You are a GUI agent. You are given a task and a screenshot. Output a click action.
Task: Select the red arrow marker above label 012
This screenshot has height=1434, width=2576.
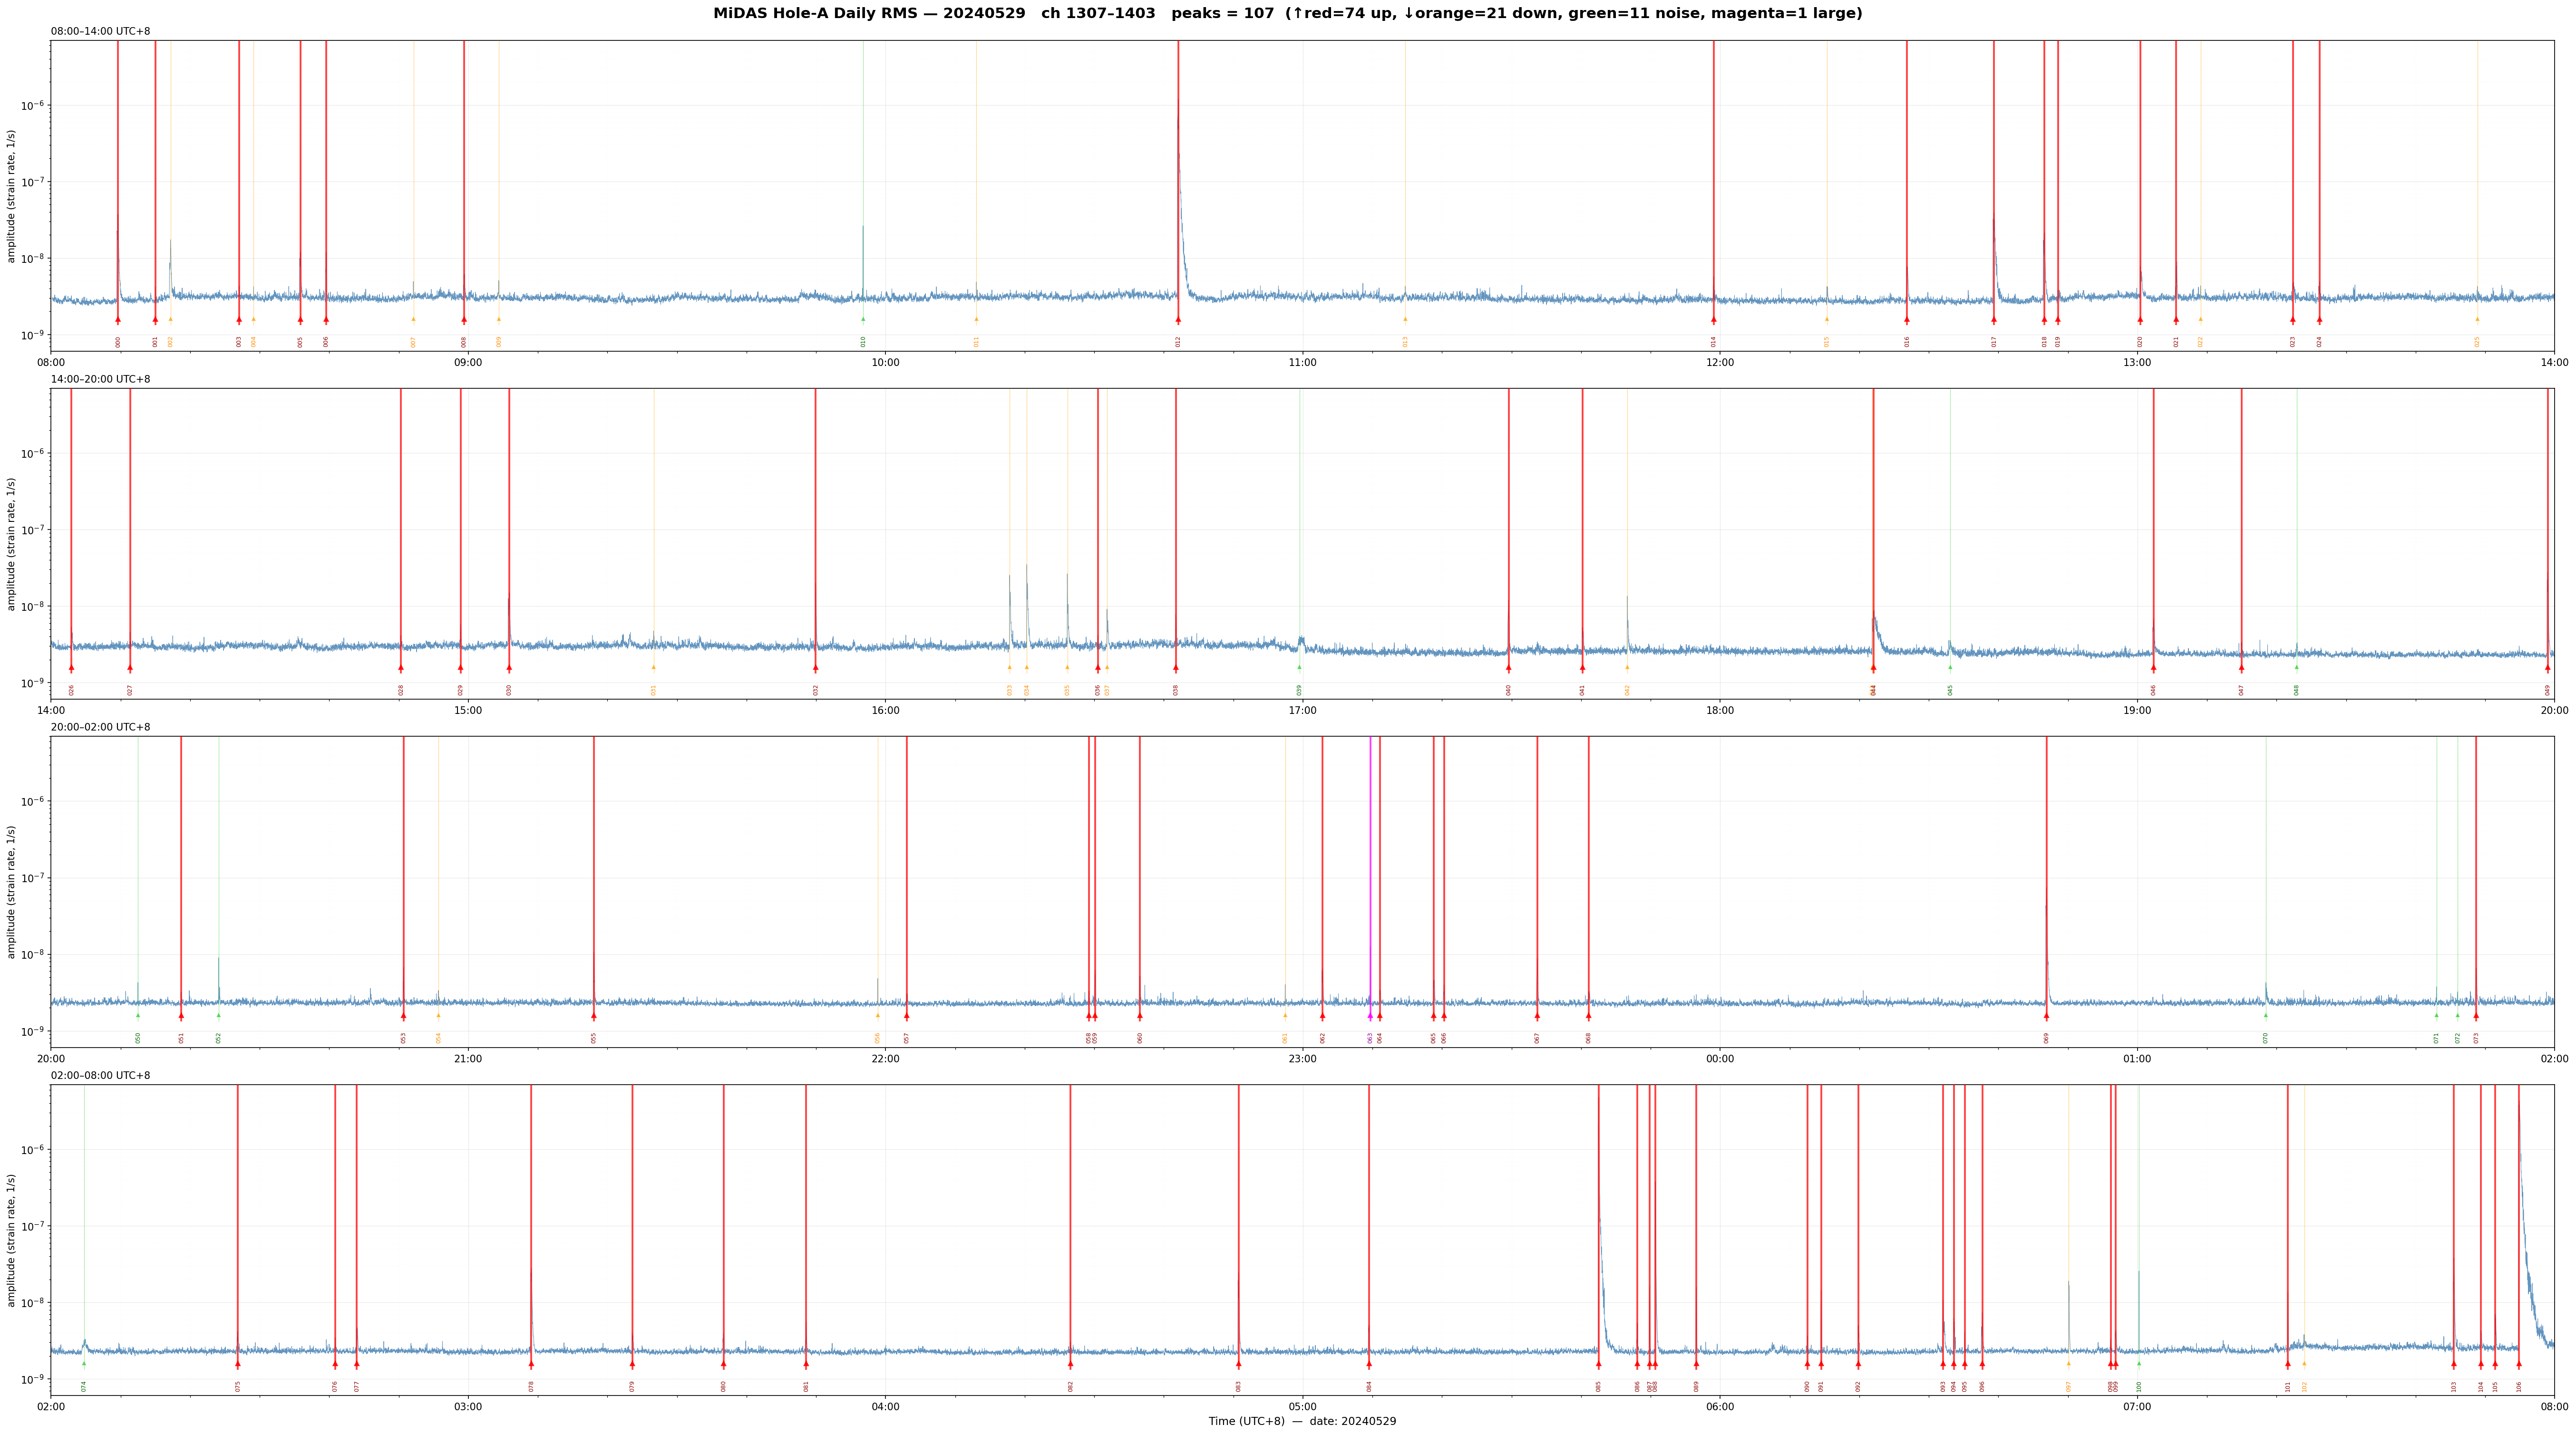pyautogui.click(x=1178, y=320)
